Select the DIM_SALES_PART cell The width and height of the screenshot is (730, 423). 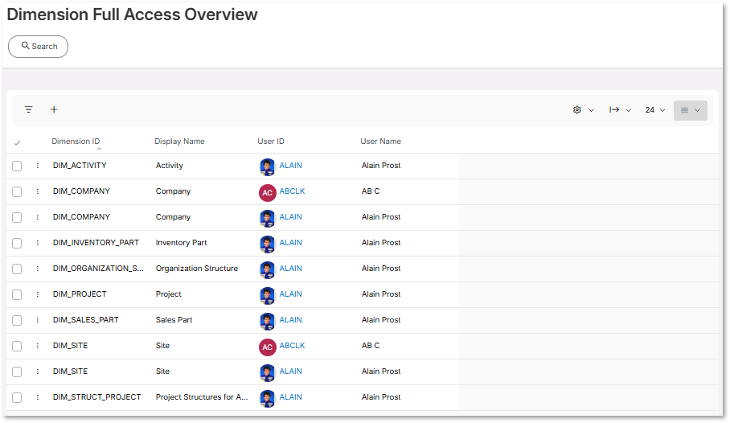point(86,319)
